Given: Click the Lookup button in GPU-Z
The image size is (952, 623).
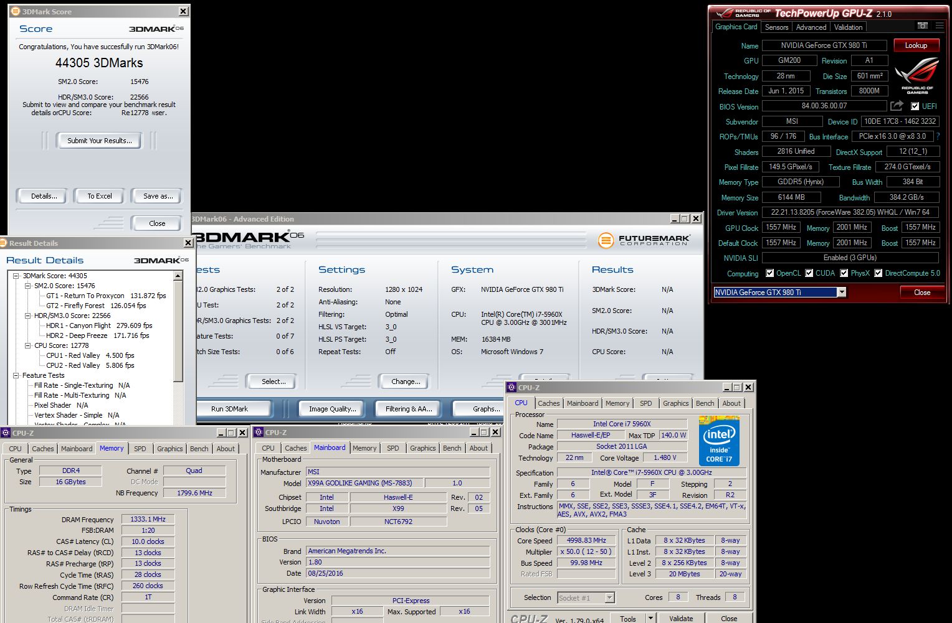Looking at the screenshot, I should pos(916,45).
